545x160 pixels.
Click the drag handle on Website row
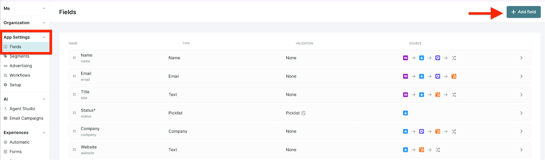pos(74,150)
